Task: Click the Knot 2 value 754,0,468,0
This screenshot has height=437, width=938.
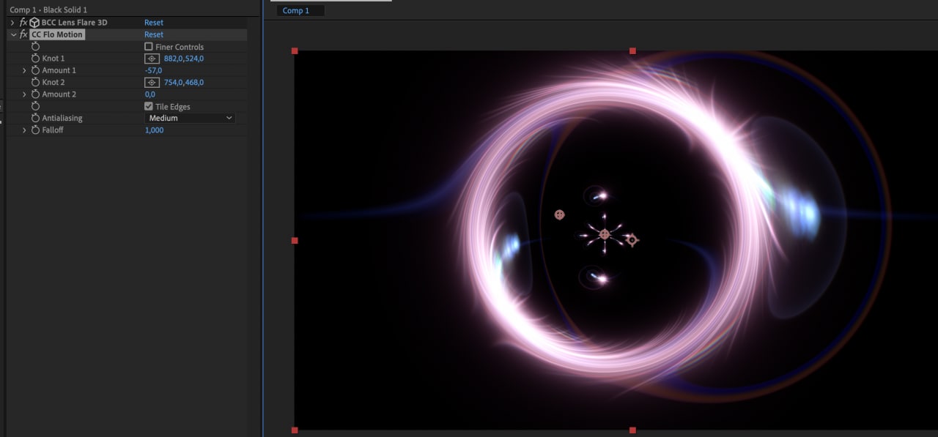Action: [184, 82]
